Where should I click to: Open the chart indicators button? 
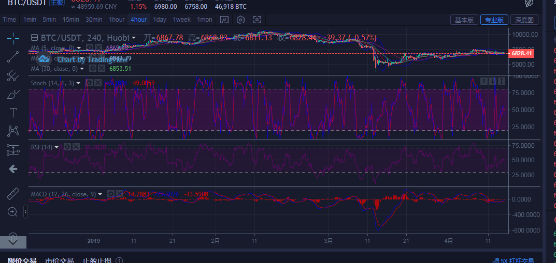coord(224,20)
